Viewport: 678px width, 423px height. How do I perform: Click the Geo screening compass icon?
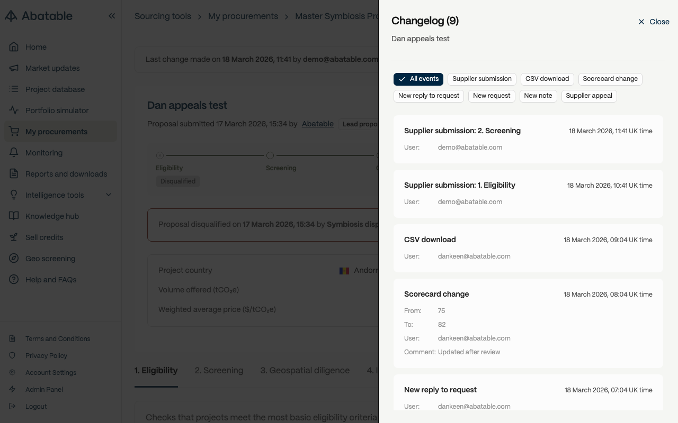click(x=14, y=259)
